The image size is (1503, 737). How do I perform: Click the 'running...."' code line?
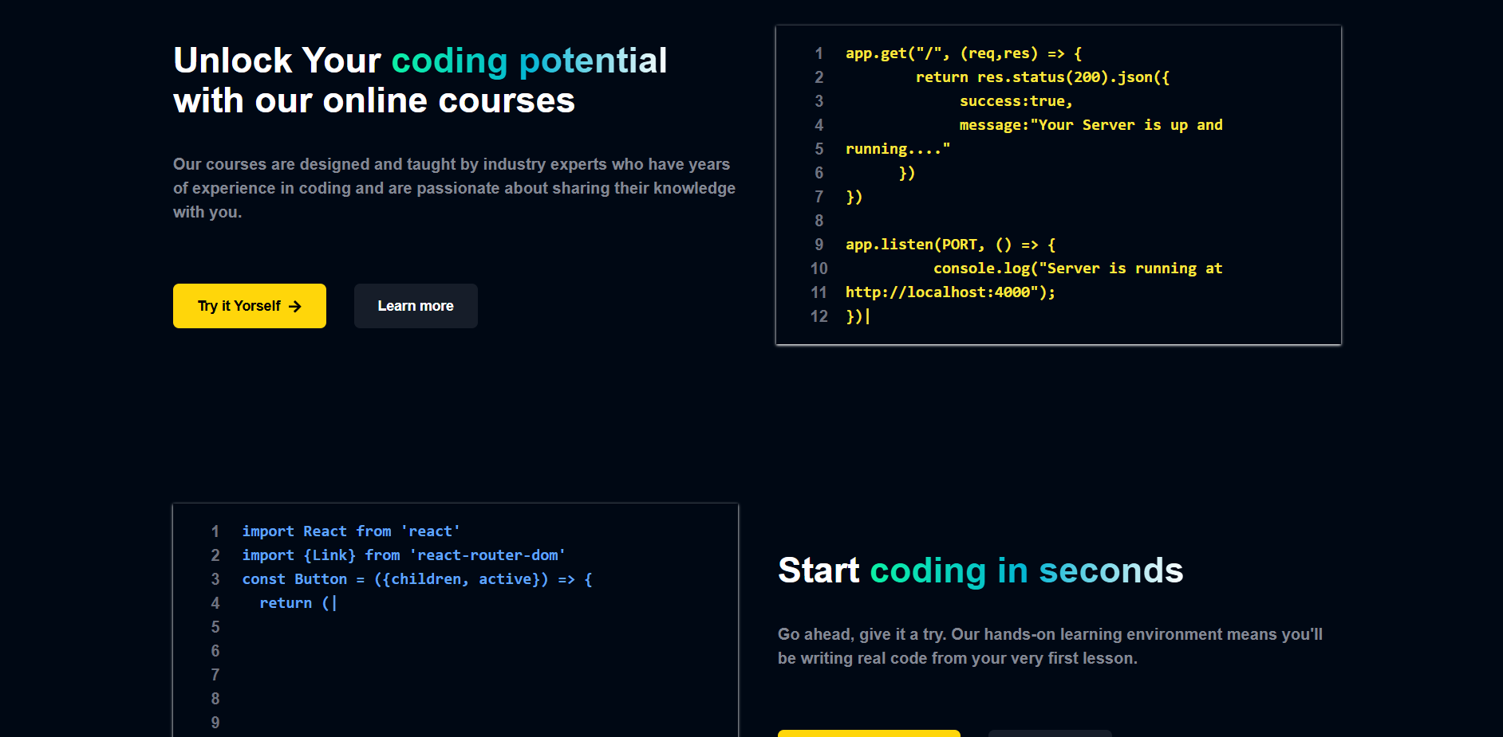tap(898, 149)
